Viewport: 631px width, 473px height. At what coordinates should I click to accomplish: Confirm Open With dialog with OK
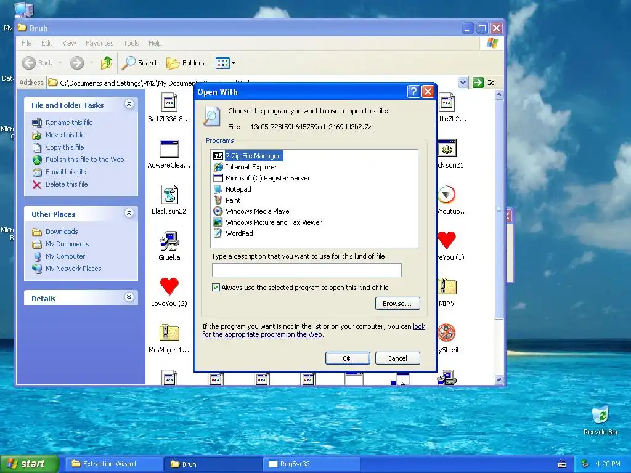point(348,358)
